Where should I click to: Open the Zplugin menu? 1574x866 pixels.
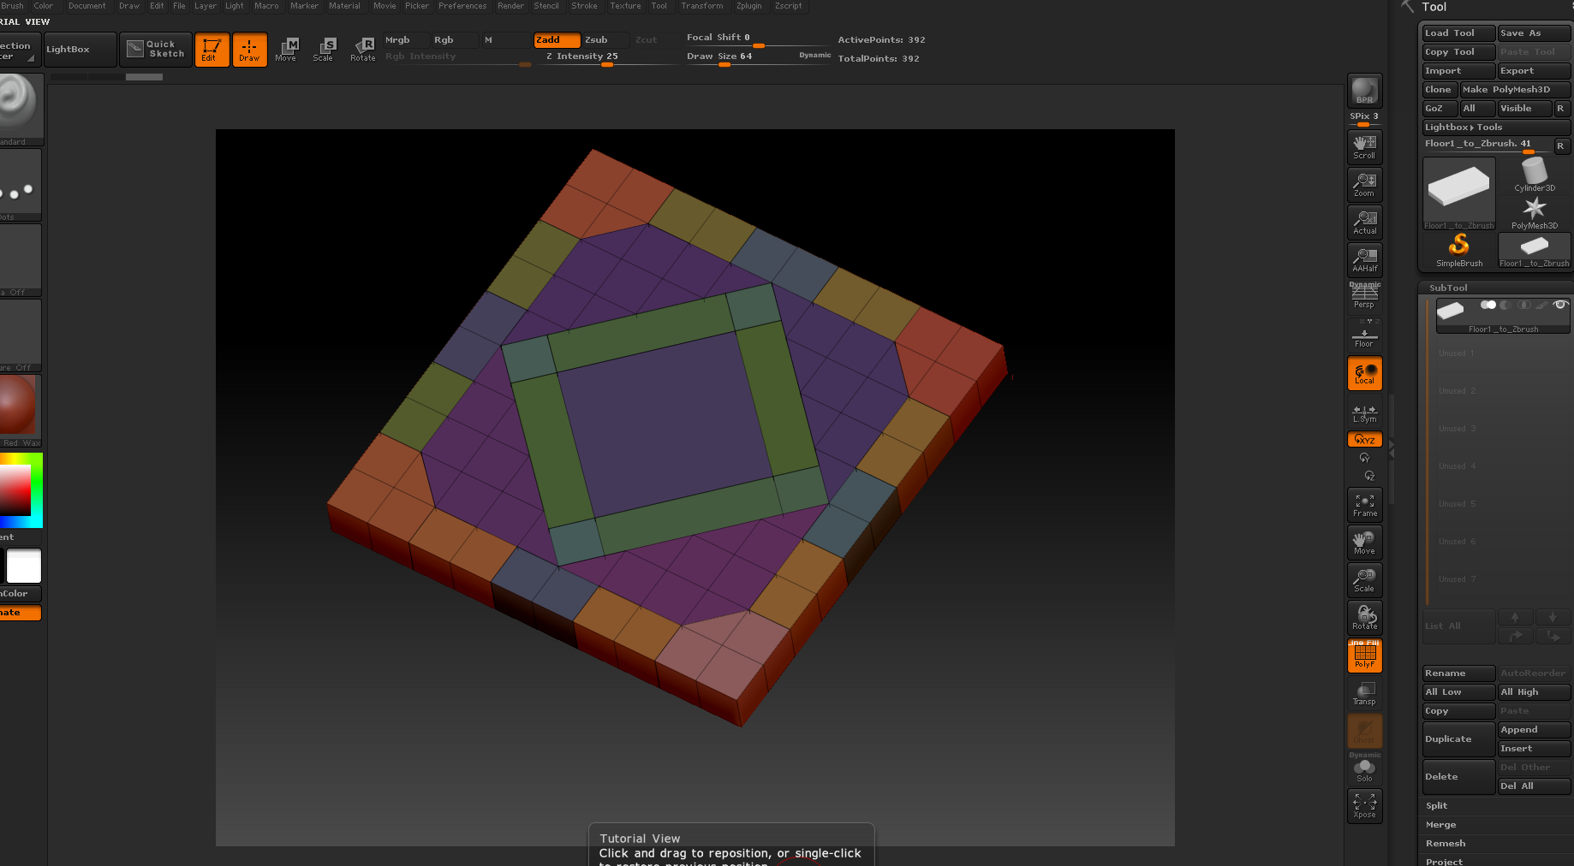coord(748,6)
